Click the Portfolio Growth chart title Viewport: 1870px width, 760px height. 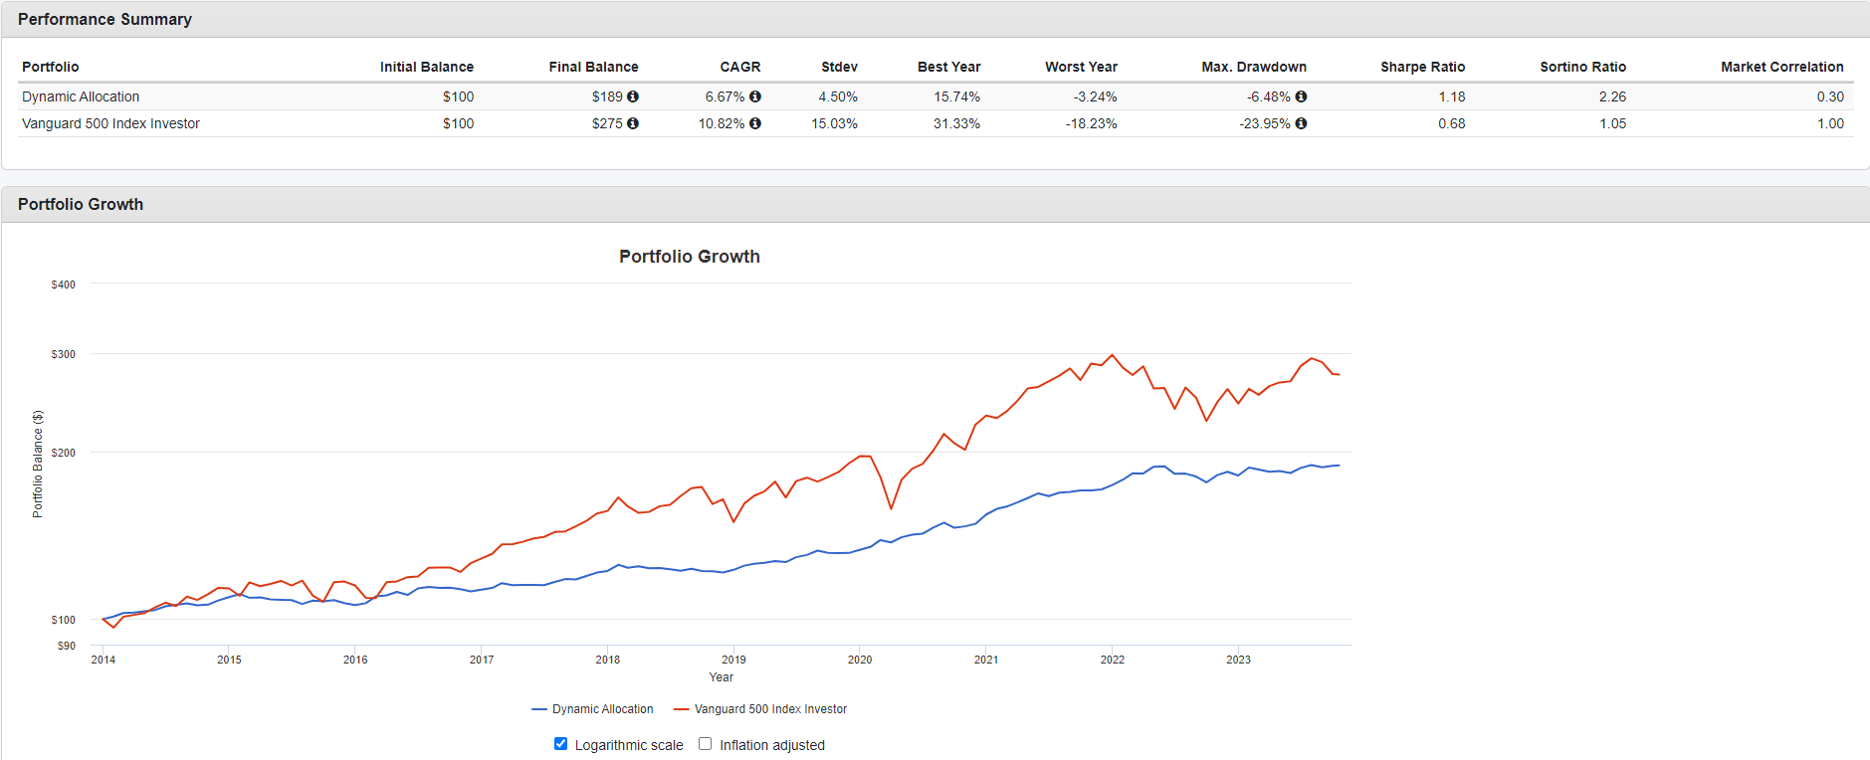(689, 257)
